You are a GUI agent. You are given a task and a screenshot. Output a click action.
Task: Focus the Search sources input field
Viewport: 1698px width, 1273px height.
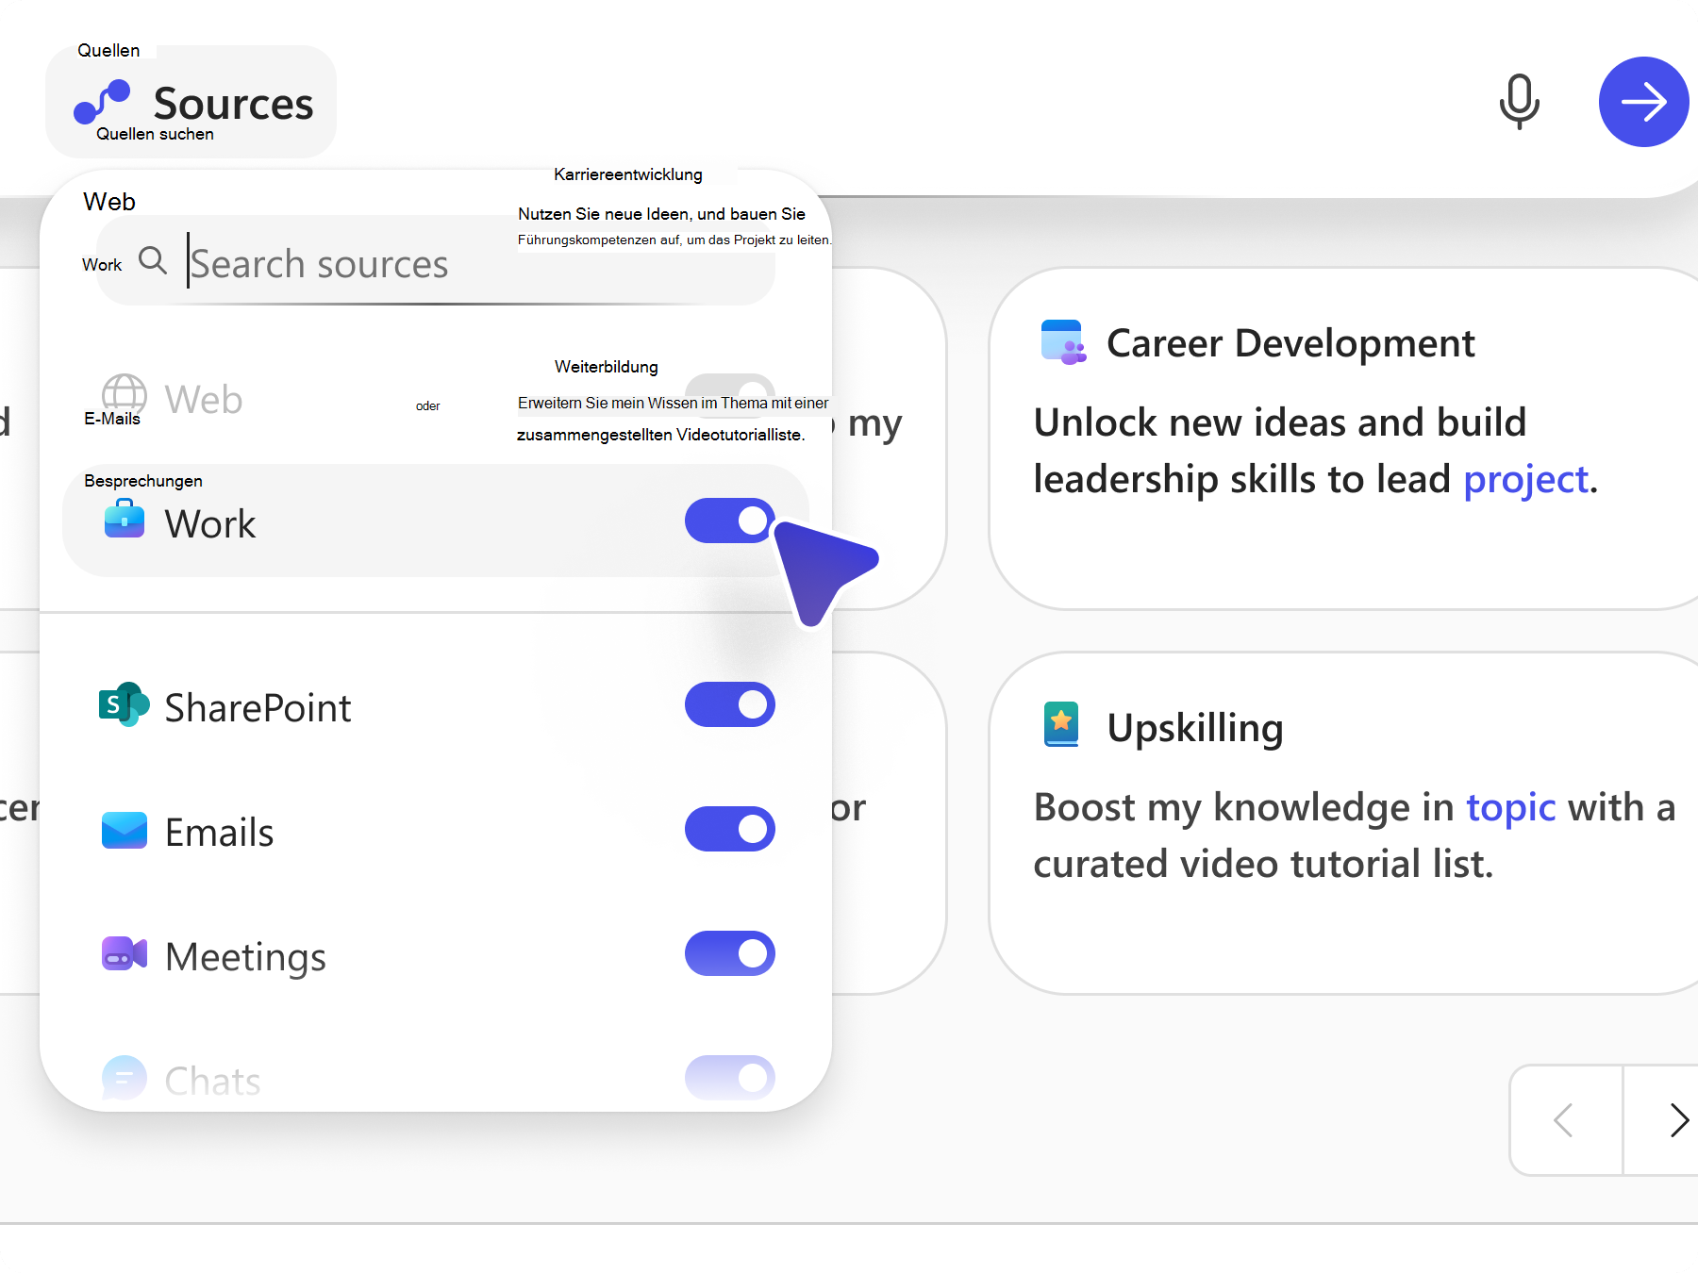point(436,260)
